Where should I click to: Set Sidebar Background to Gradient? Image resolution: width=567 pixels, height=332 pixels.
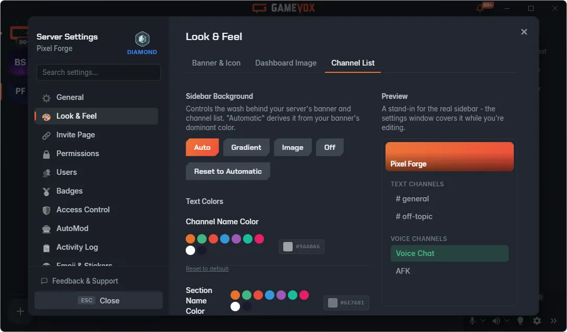tap(246, 147)
